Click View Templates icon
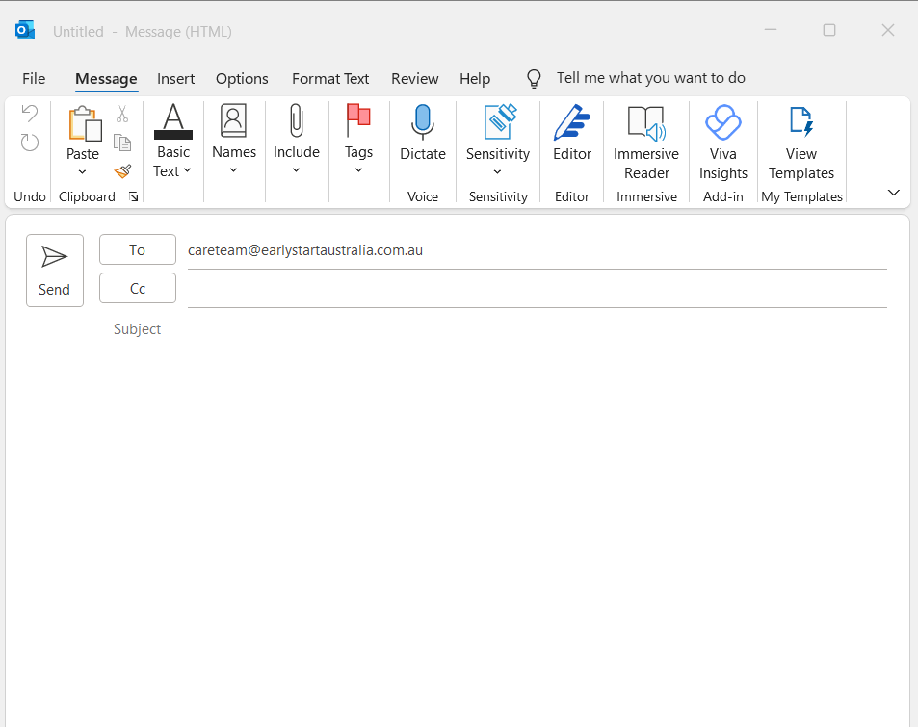Viewport: 918px width, 727px height. pyautogui.click(x=800, y=121)
